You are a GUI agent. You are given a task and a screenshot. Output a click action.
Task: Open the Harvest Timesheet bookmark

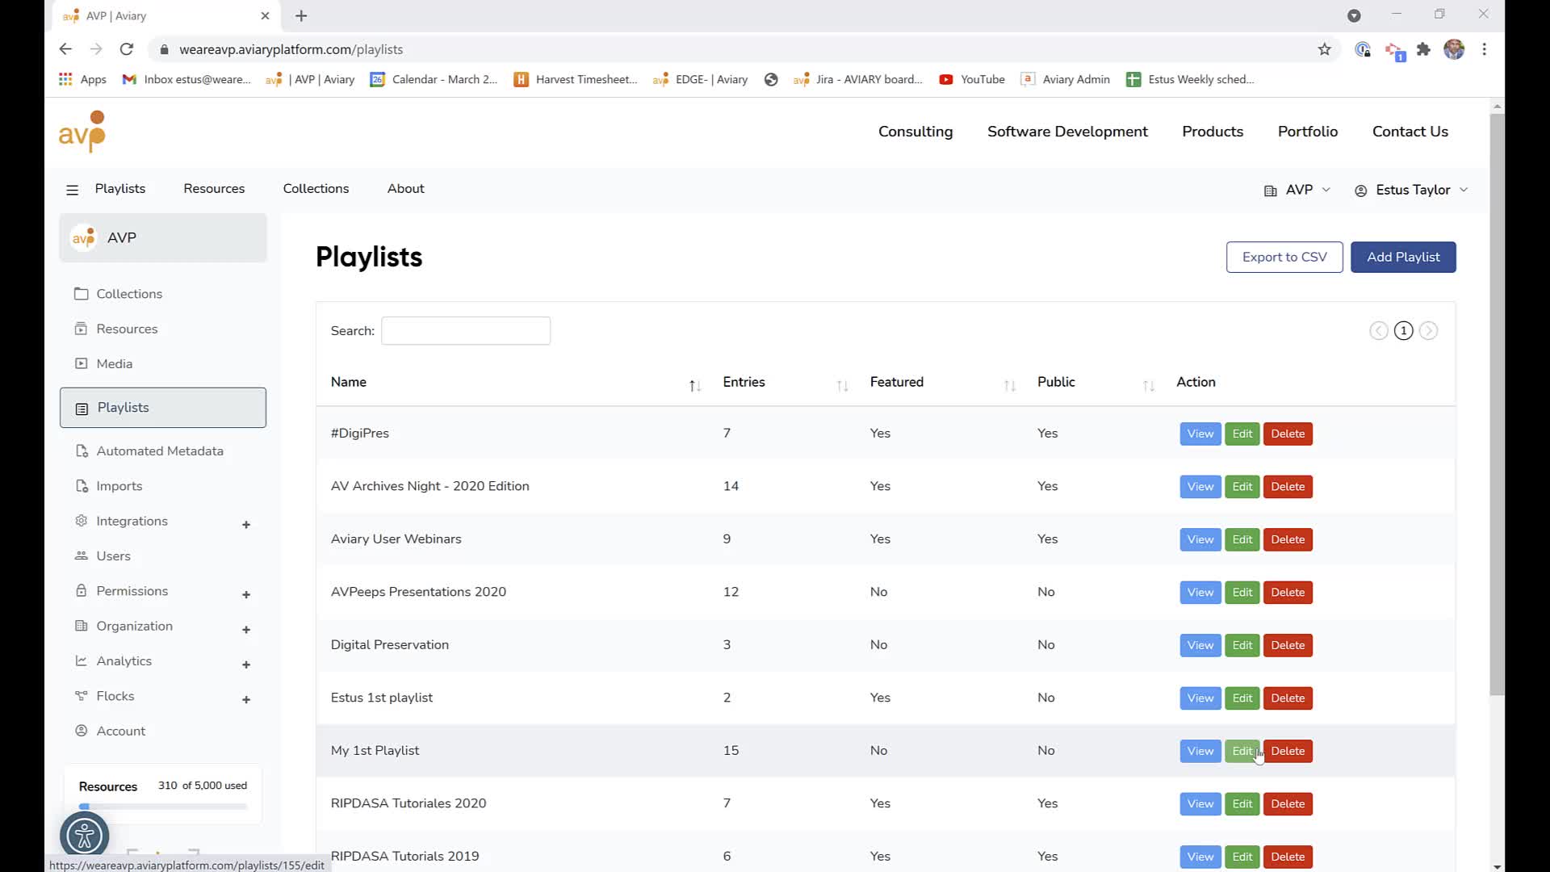[x=575, y=79]
